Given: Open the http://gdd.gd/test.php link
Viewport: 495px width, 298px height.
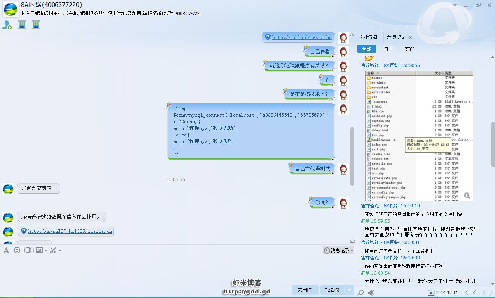Looking at the screenshot, I should pyautogui.click(x=302, y=37).
